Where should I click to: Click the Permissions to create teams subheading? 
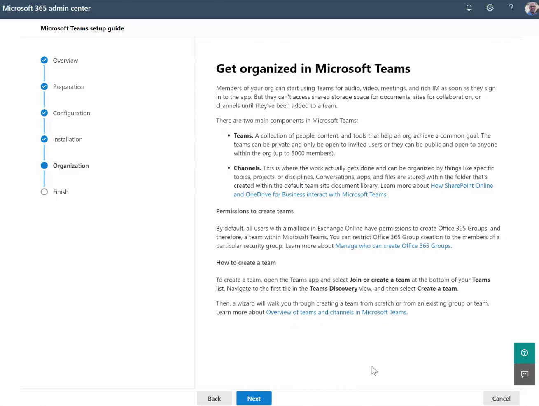click(255, 211)
